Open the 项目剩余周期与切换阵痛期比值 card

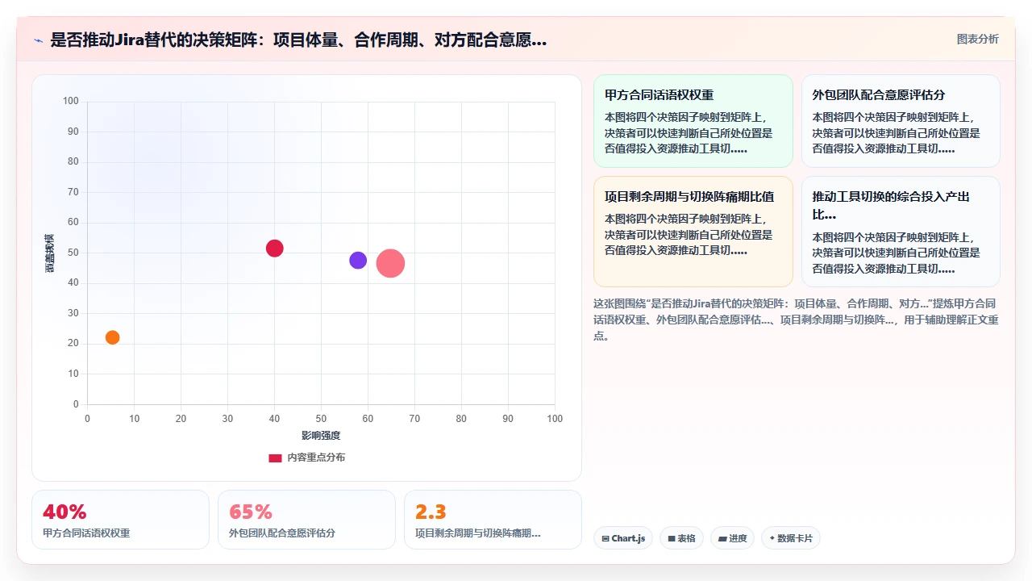[693, 232]
